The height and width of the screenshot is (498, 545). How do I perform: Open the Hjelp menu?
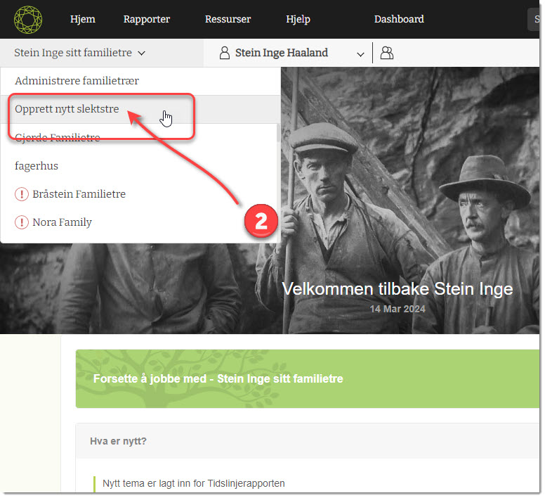[x=298, y=19]
